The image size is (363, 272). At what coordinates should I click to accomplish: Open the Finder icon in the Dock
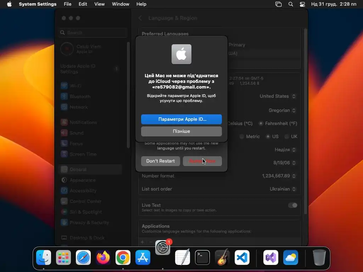click(x=44, y=257)
